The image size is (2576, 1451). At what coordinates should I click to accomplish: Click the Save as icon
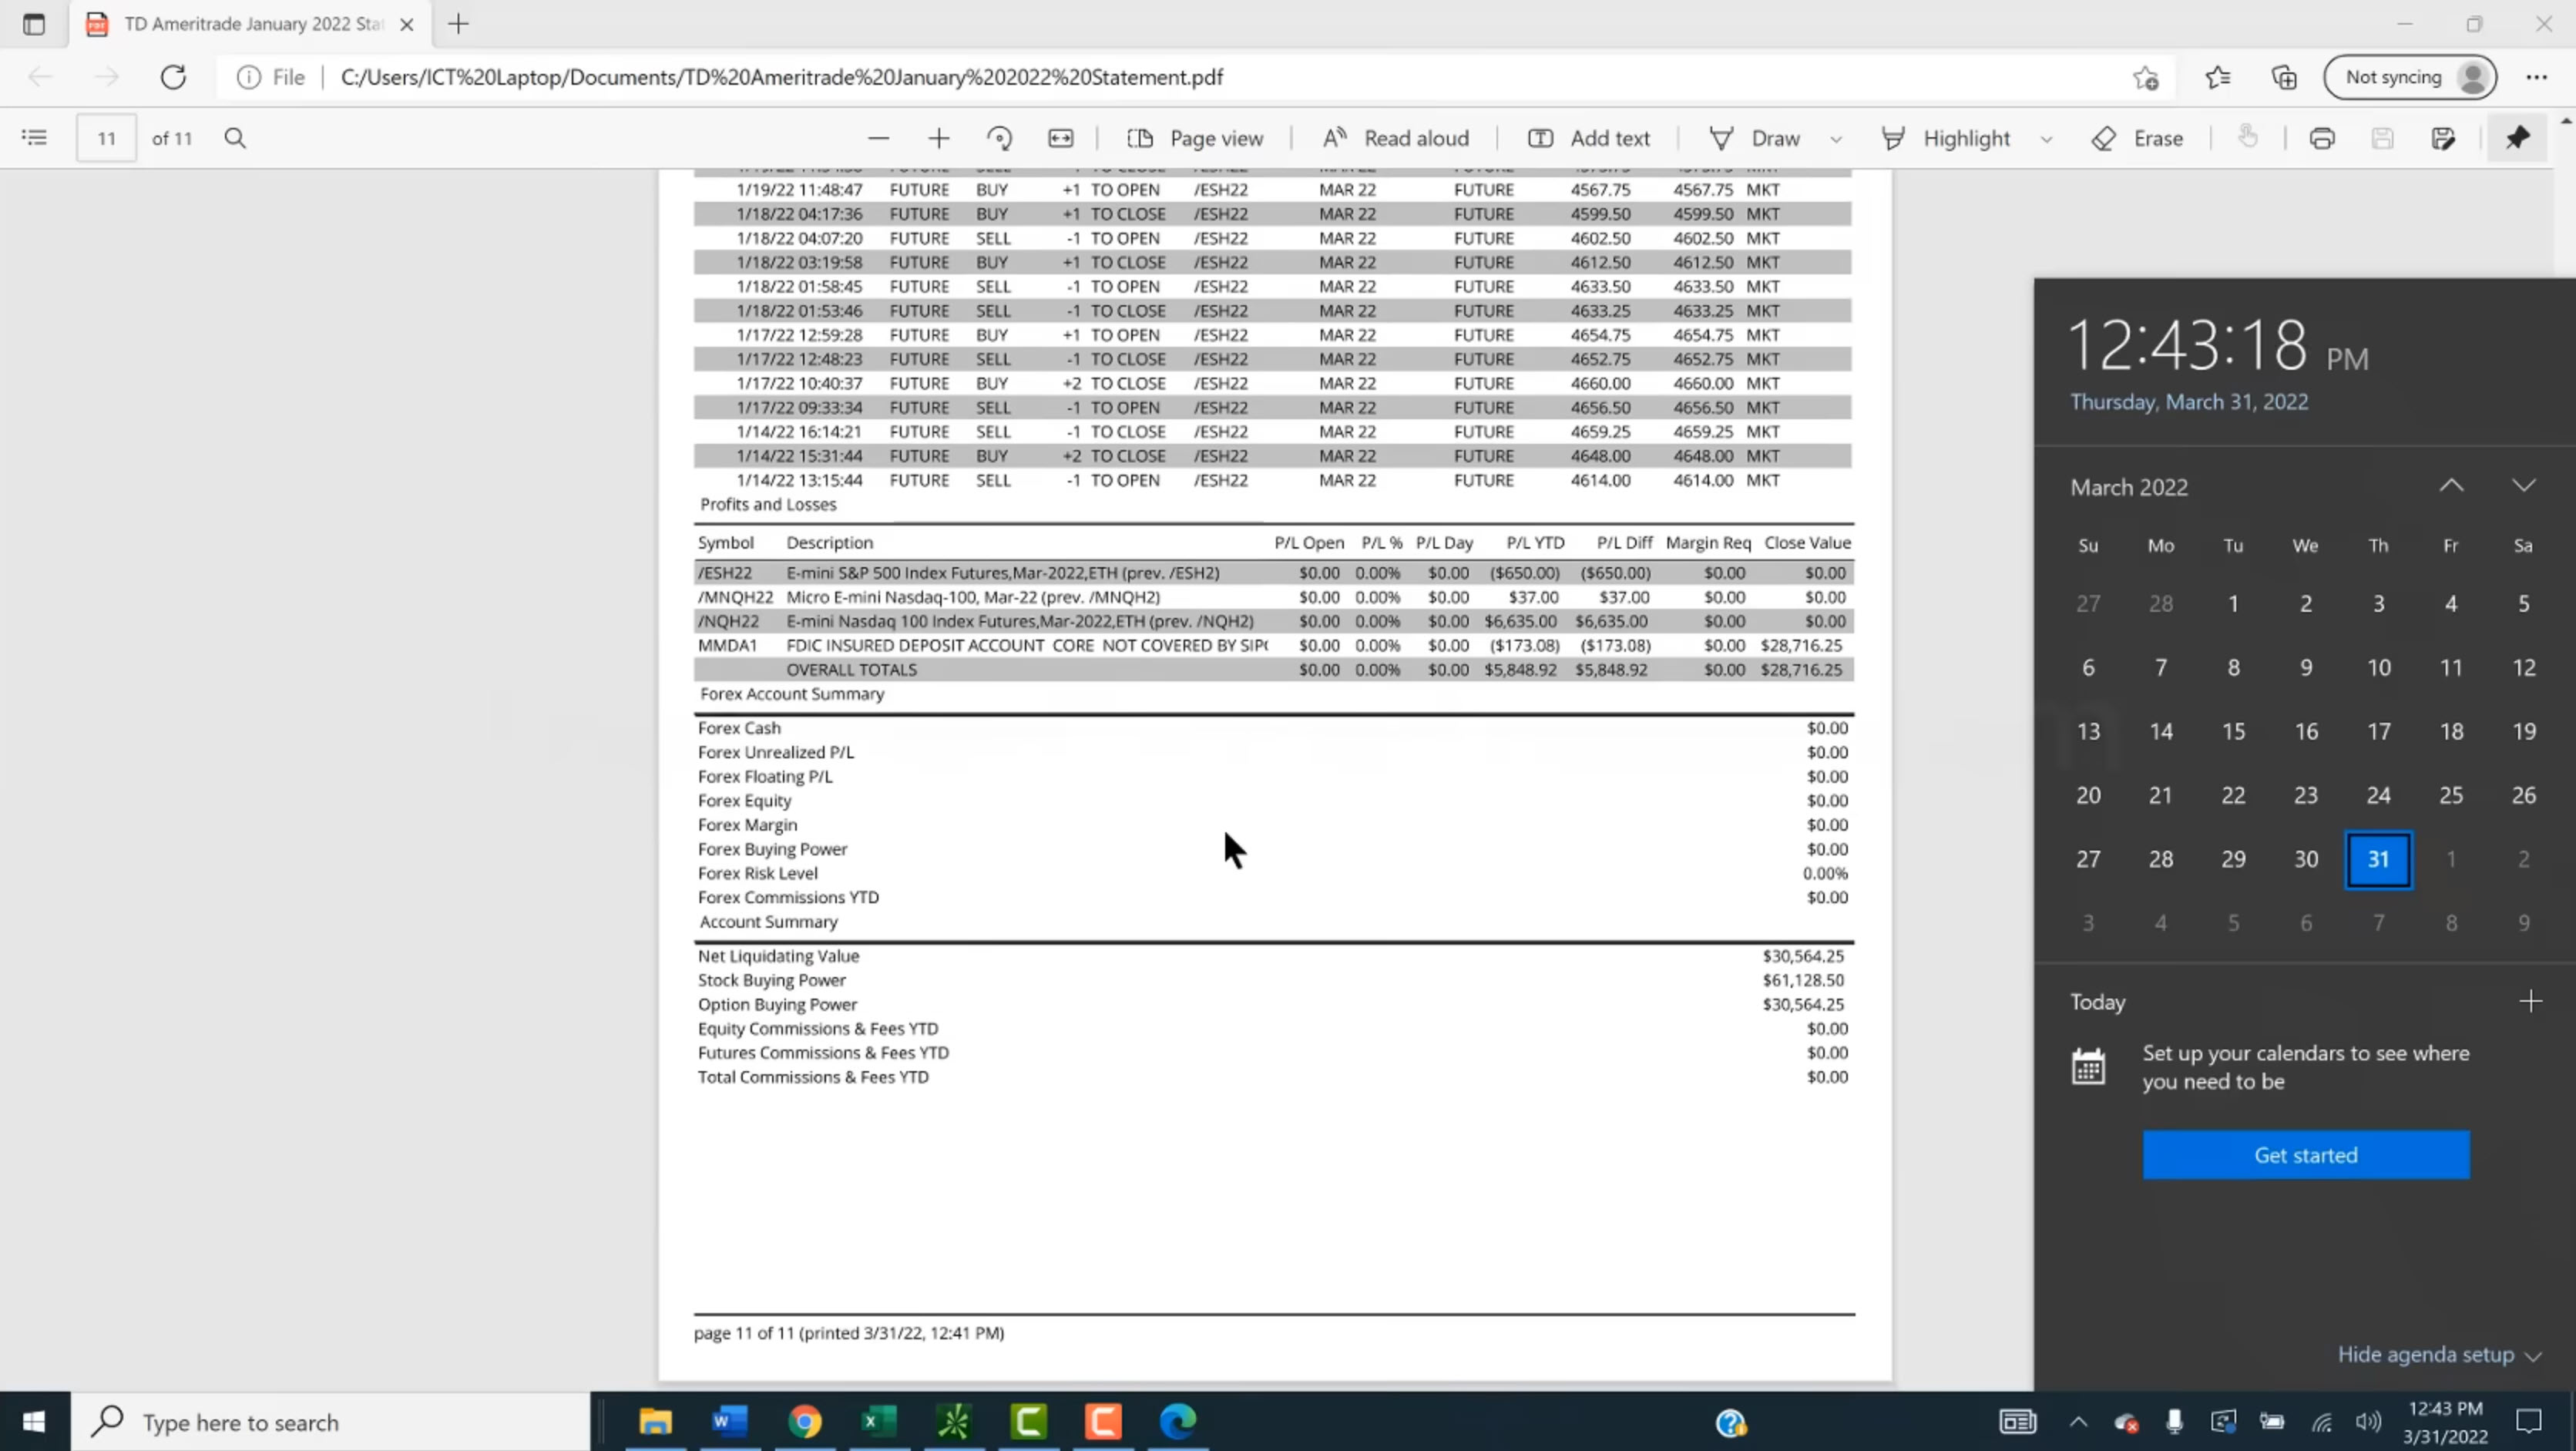point(2443,138)
